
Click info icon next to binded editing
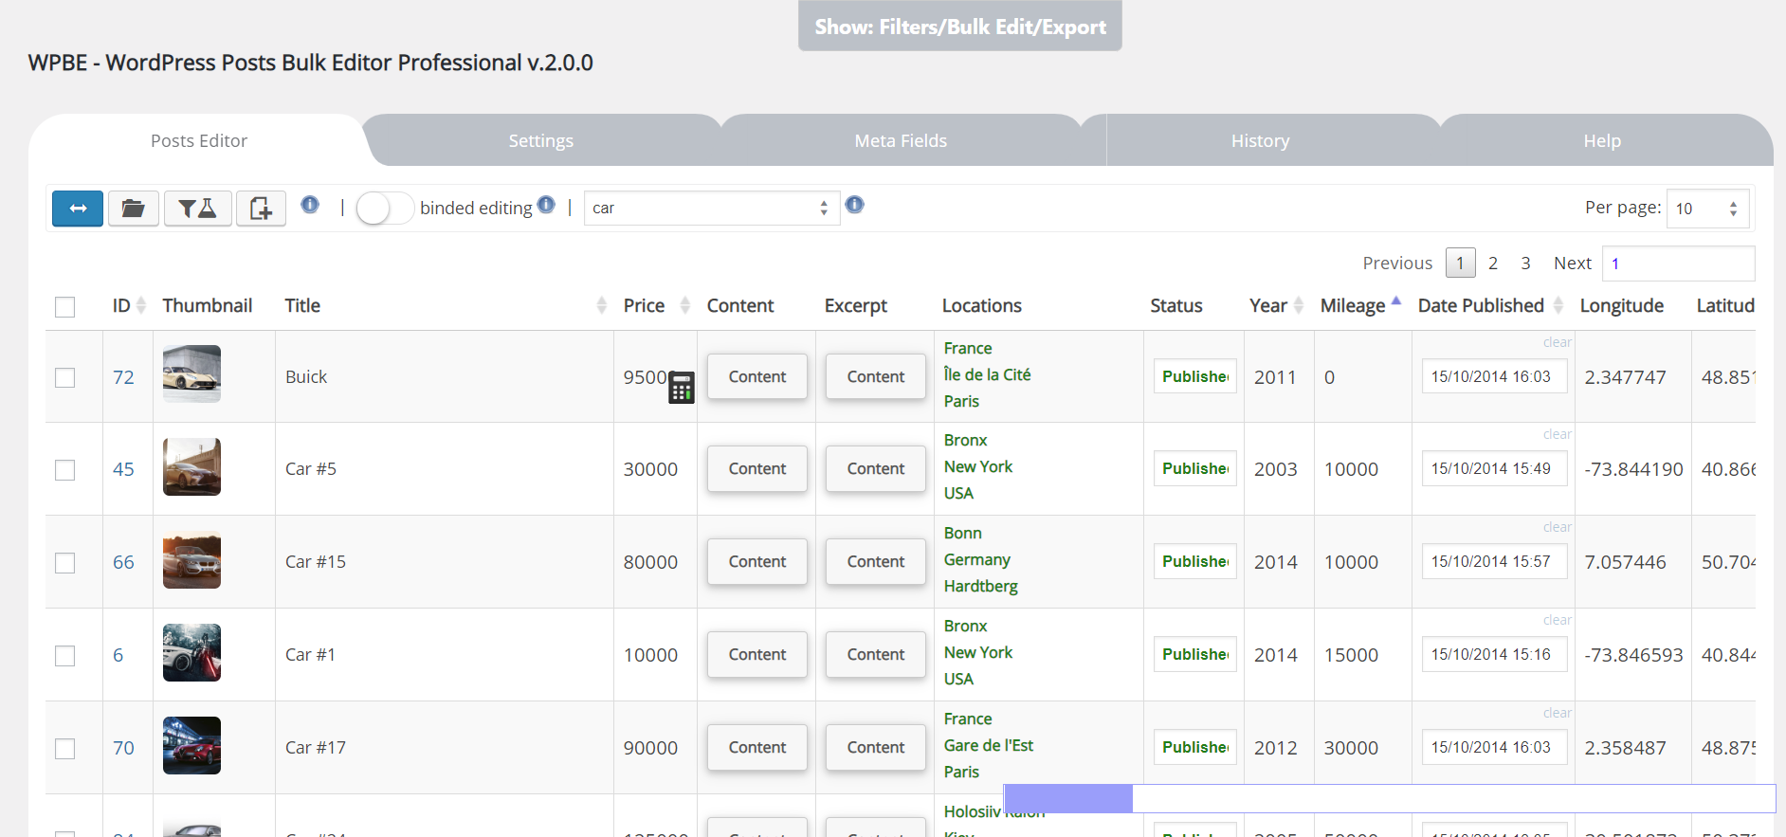coord(546,205)
